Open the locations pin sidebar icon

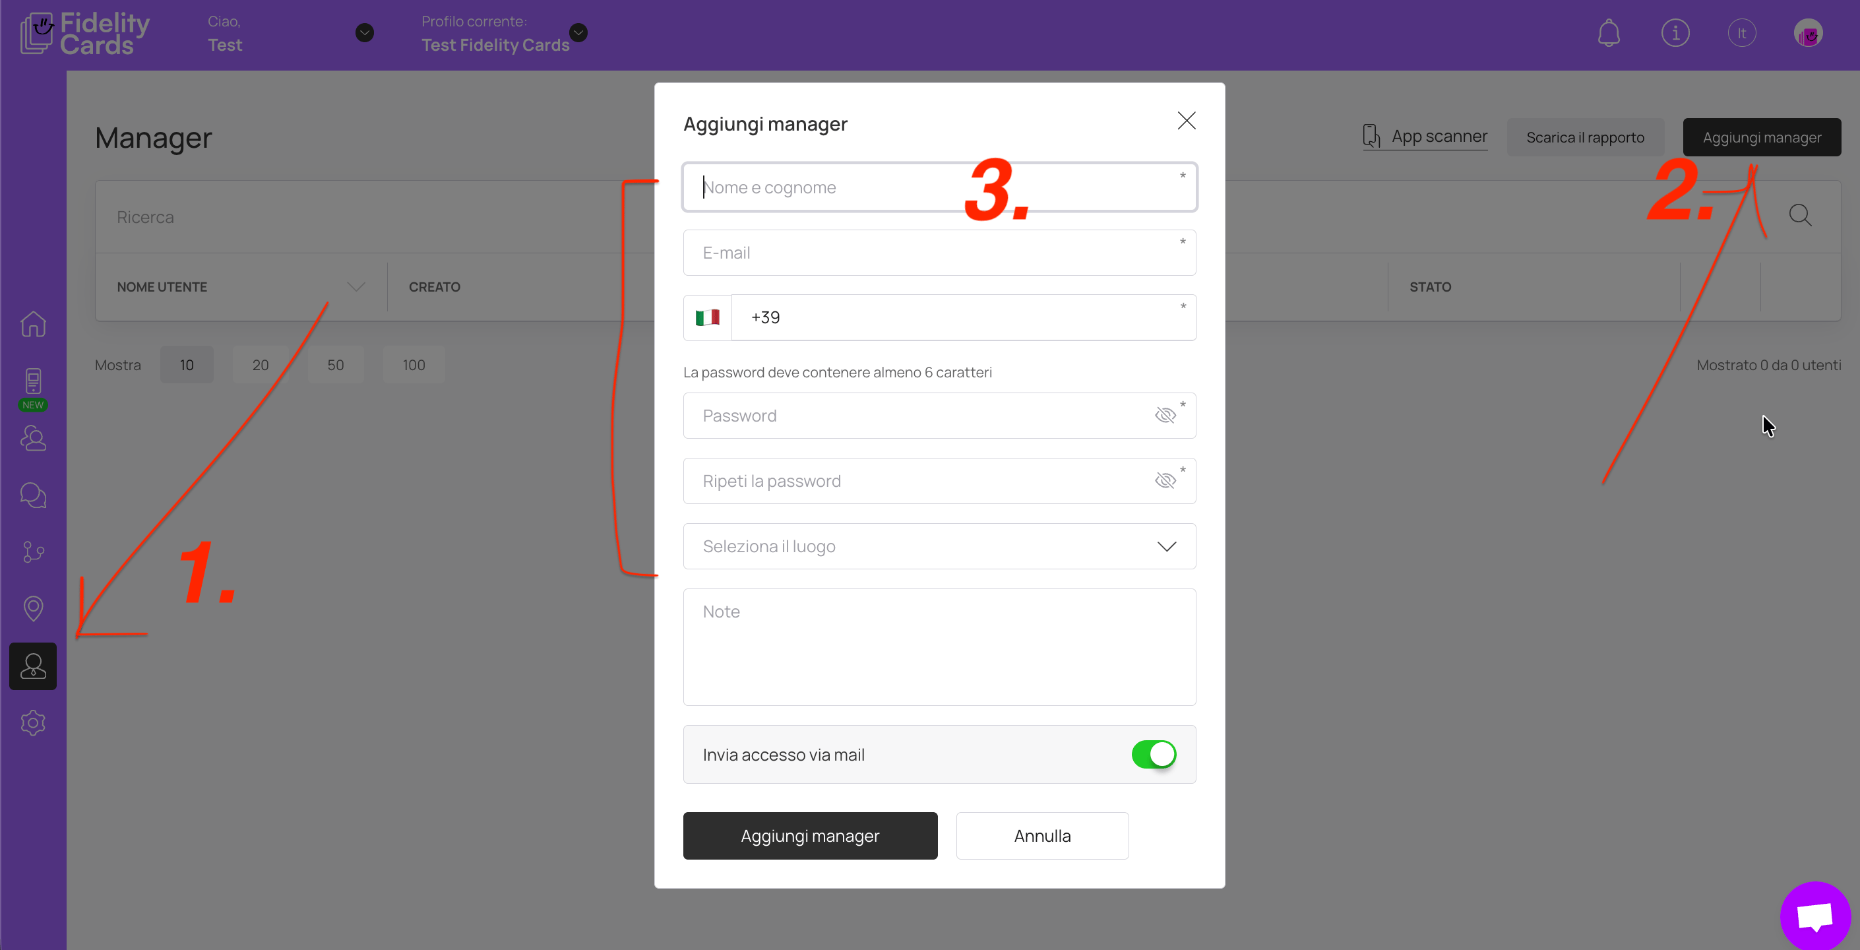click(33, 608)
